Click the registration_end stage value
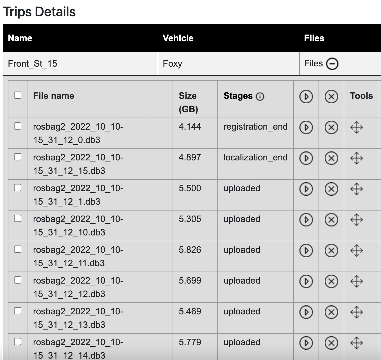 click(x=255, y=127)
